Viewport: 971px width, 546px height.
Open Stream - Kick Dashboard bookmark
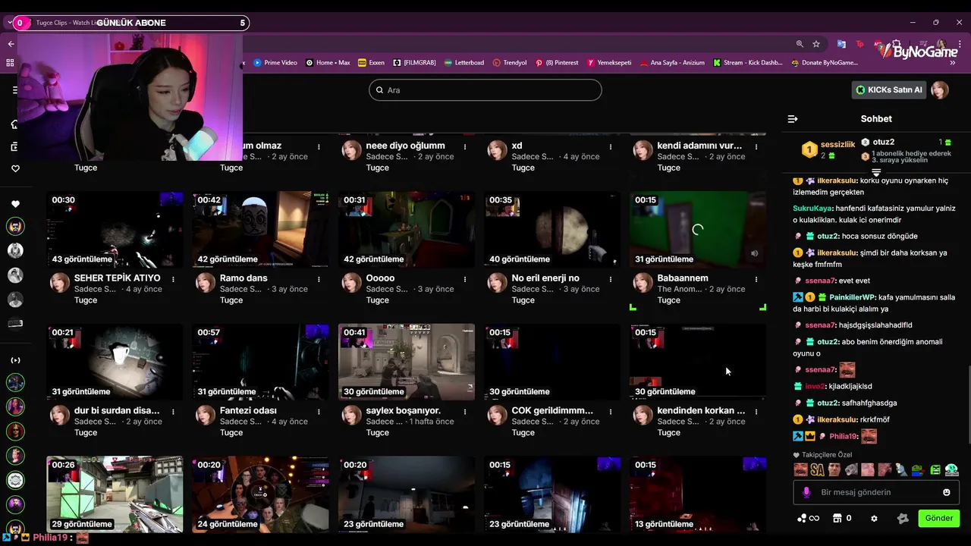(x=747, y=63)
